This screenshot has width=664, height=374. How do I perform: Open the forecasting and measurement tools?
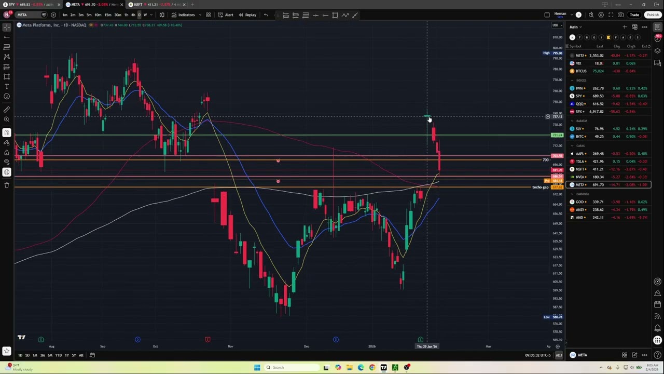click(7, 66)
